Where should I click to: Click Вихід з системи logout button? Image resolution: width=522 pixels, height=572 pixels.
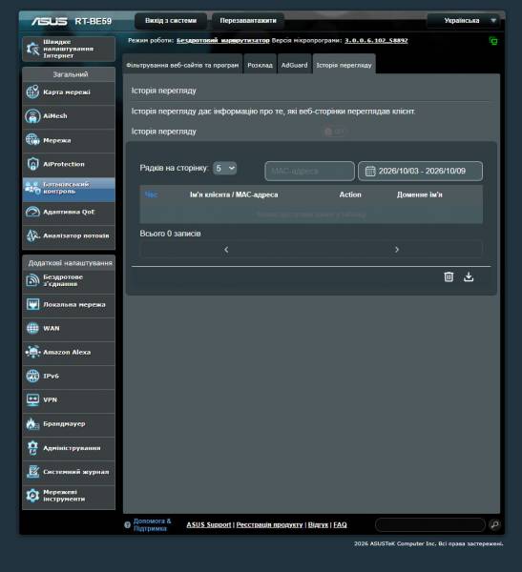click(x=171, y=21)
